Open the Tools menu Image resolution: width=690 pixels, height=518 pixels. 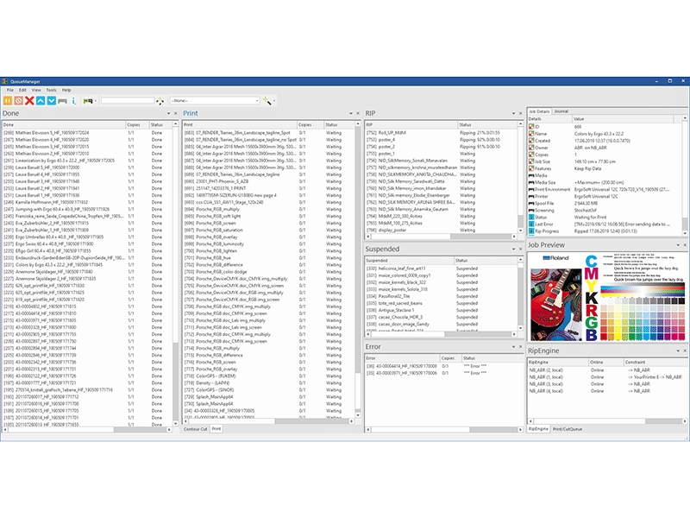point(51,90)
